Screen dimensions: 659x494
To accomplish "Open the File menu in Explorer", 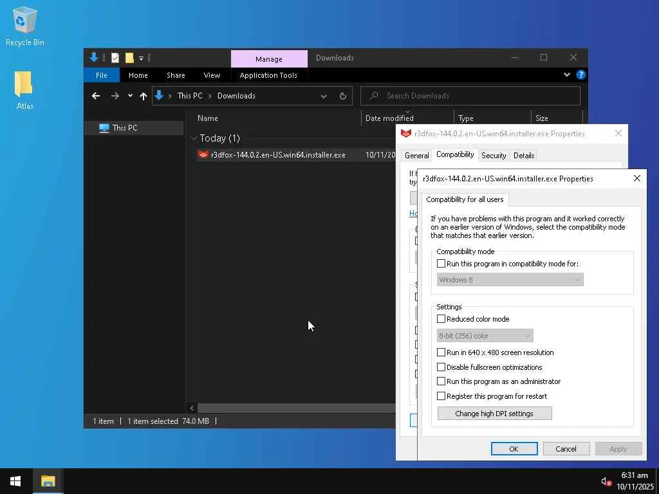I will [x=101, y=75].
